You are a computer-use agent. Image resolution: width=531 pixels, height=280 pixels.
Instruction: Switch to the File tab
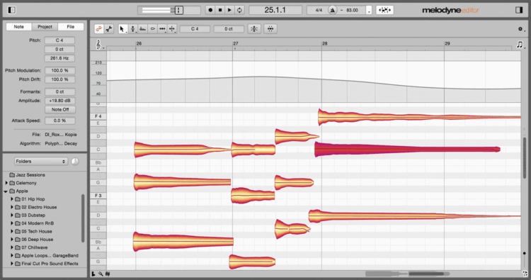click(x=70, y=26)
